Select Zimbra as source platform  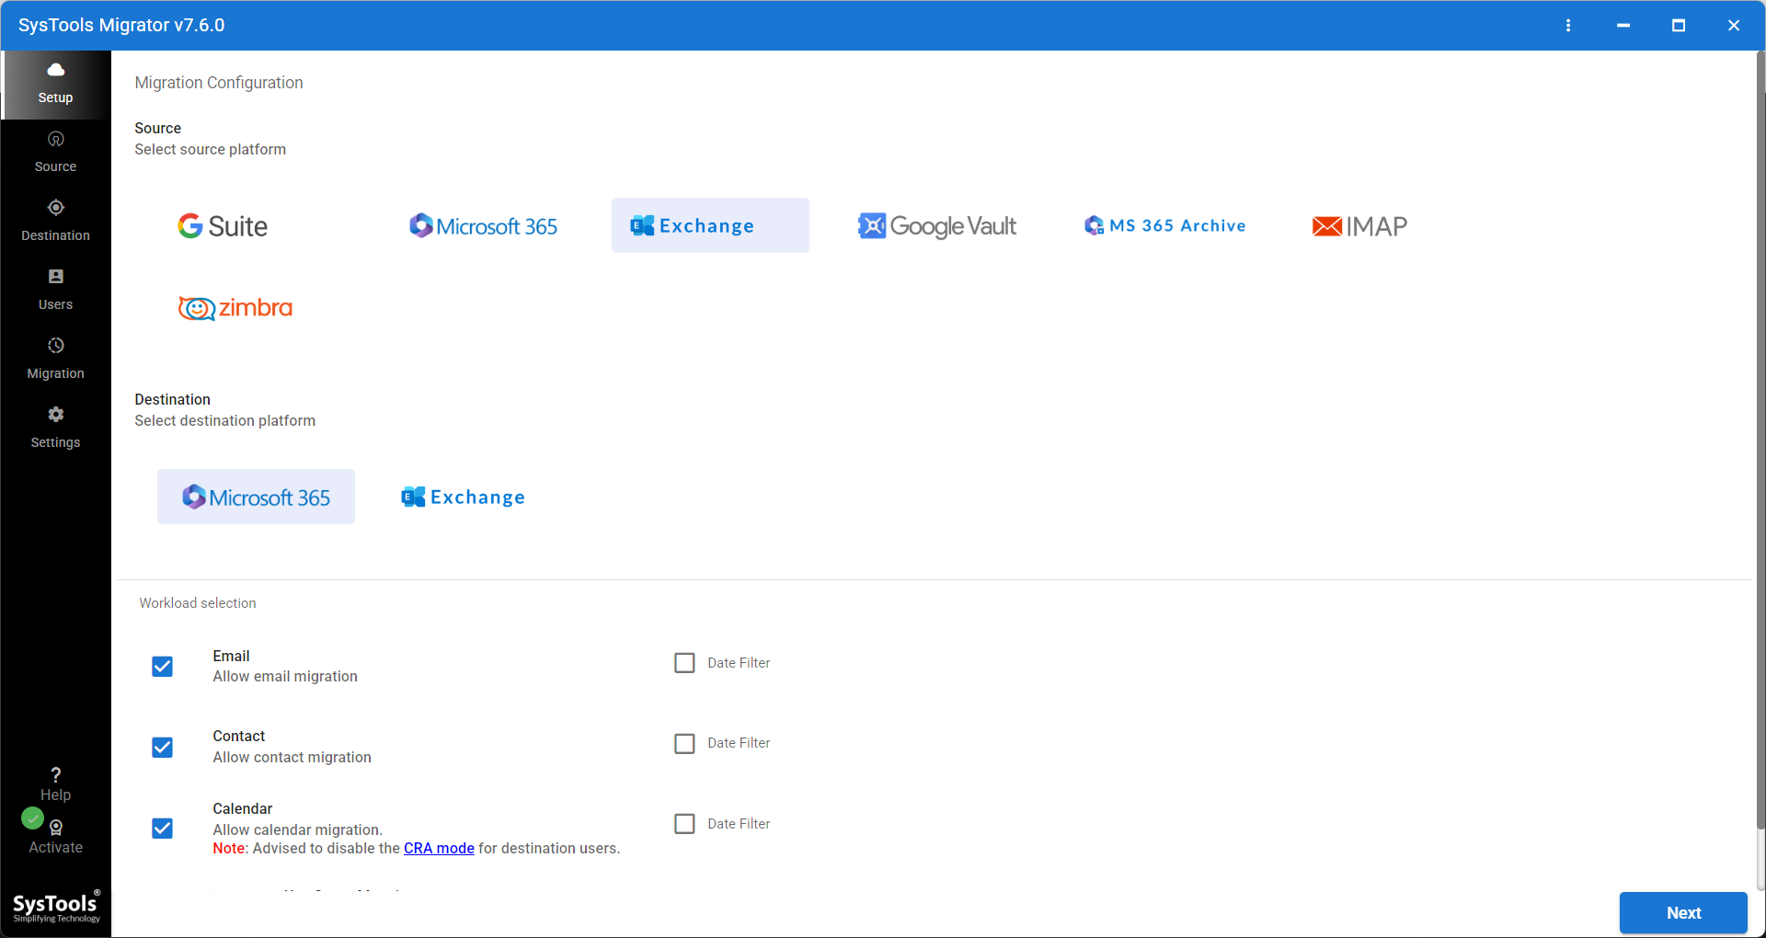tap(235, 307)
